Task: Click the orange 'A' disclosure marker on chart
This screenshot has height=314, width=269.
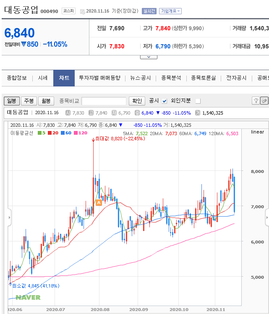Action: pyautogui.click(x=99, y=203)
